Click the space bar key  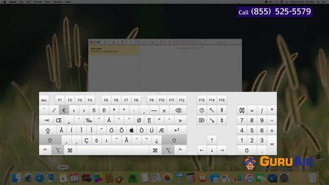pyautogui.click(x=113, y=150)
